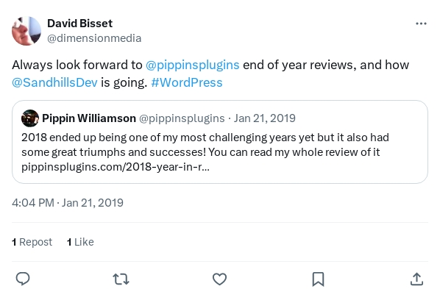Like the tweet with the heart icon
The height and width of the screenshot is (289, 440).
(x=219, y=279)
